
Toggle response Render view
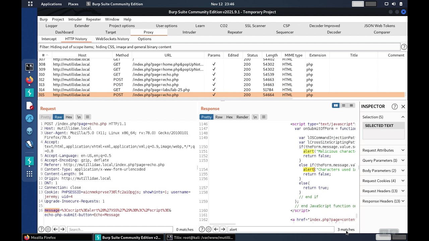(x=242, y=117)
